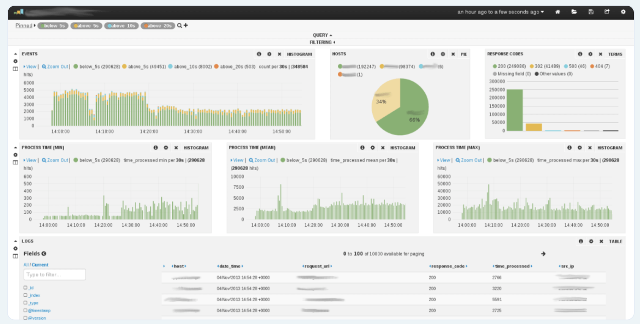Open Events panel info icon
Screen dimensions: 640x324
(259, 54)
